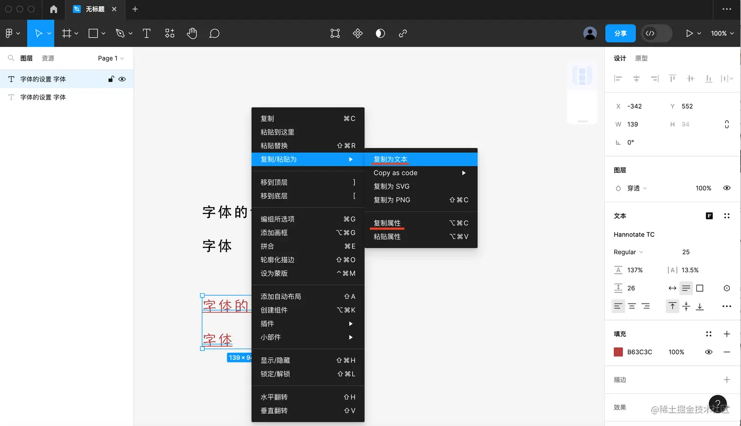Click the Create component icon in toolbar
741x426 pixels.
click(x=358, y=33)
